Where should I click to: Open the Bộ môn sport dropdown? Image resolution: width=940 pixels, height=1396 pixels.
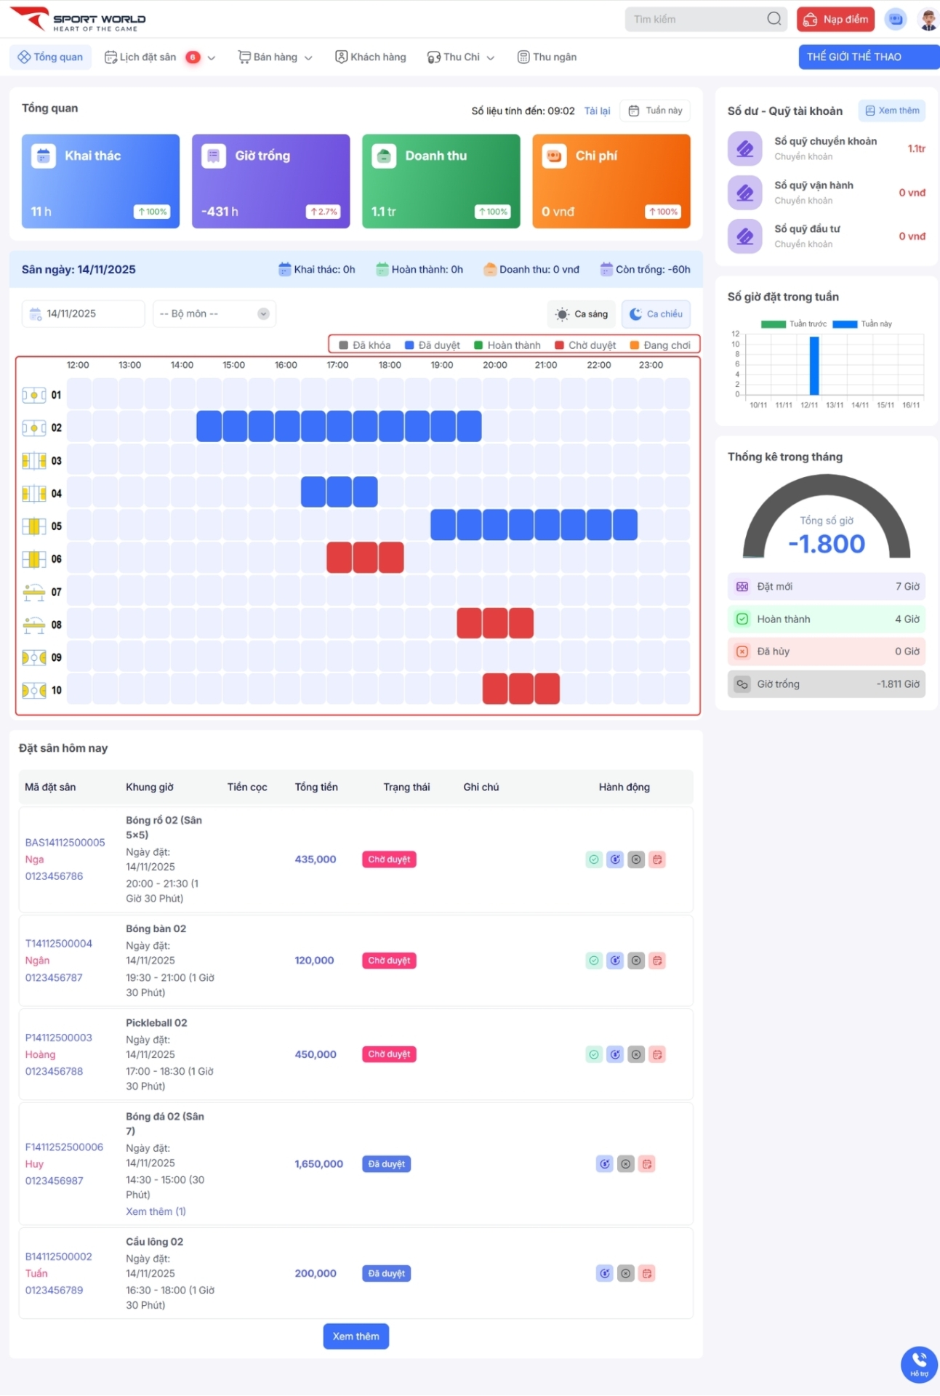tap(214, 314)
